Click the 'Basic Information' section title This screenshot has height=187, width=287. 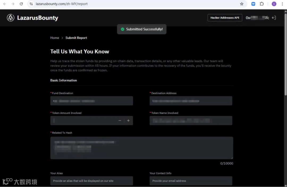[x=64, y=80]
